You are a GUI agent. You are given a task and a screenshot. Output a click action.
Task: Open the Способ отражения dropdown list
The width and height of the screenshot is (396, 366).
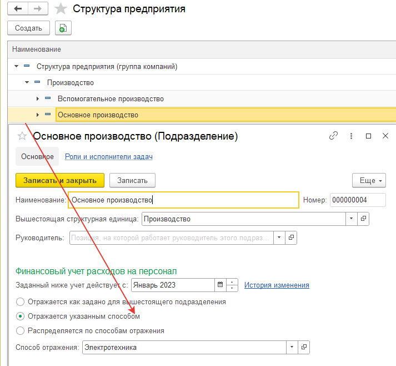tap(292, 347)
